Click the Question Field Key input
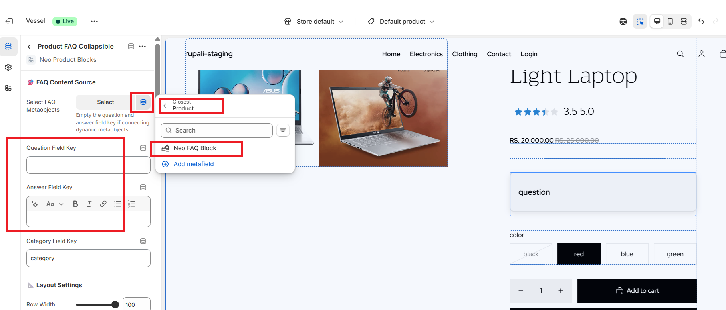The height and width of the screenshot is (310, 726). [x=88, y=165]
